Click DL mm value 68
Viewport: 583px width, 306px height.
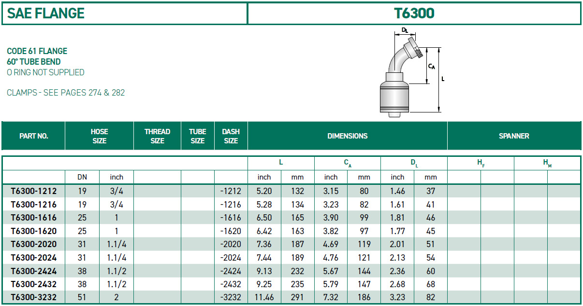431,284
